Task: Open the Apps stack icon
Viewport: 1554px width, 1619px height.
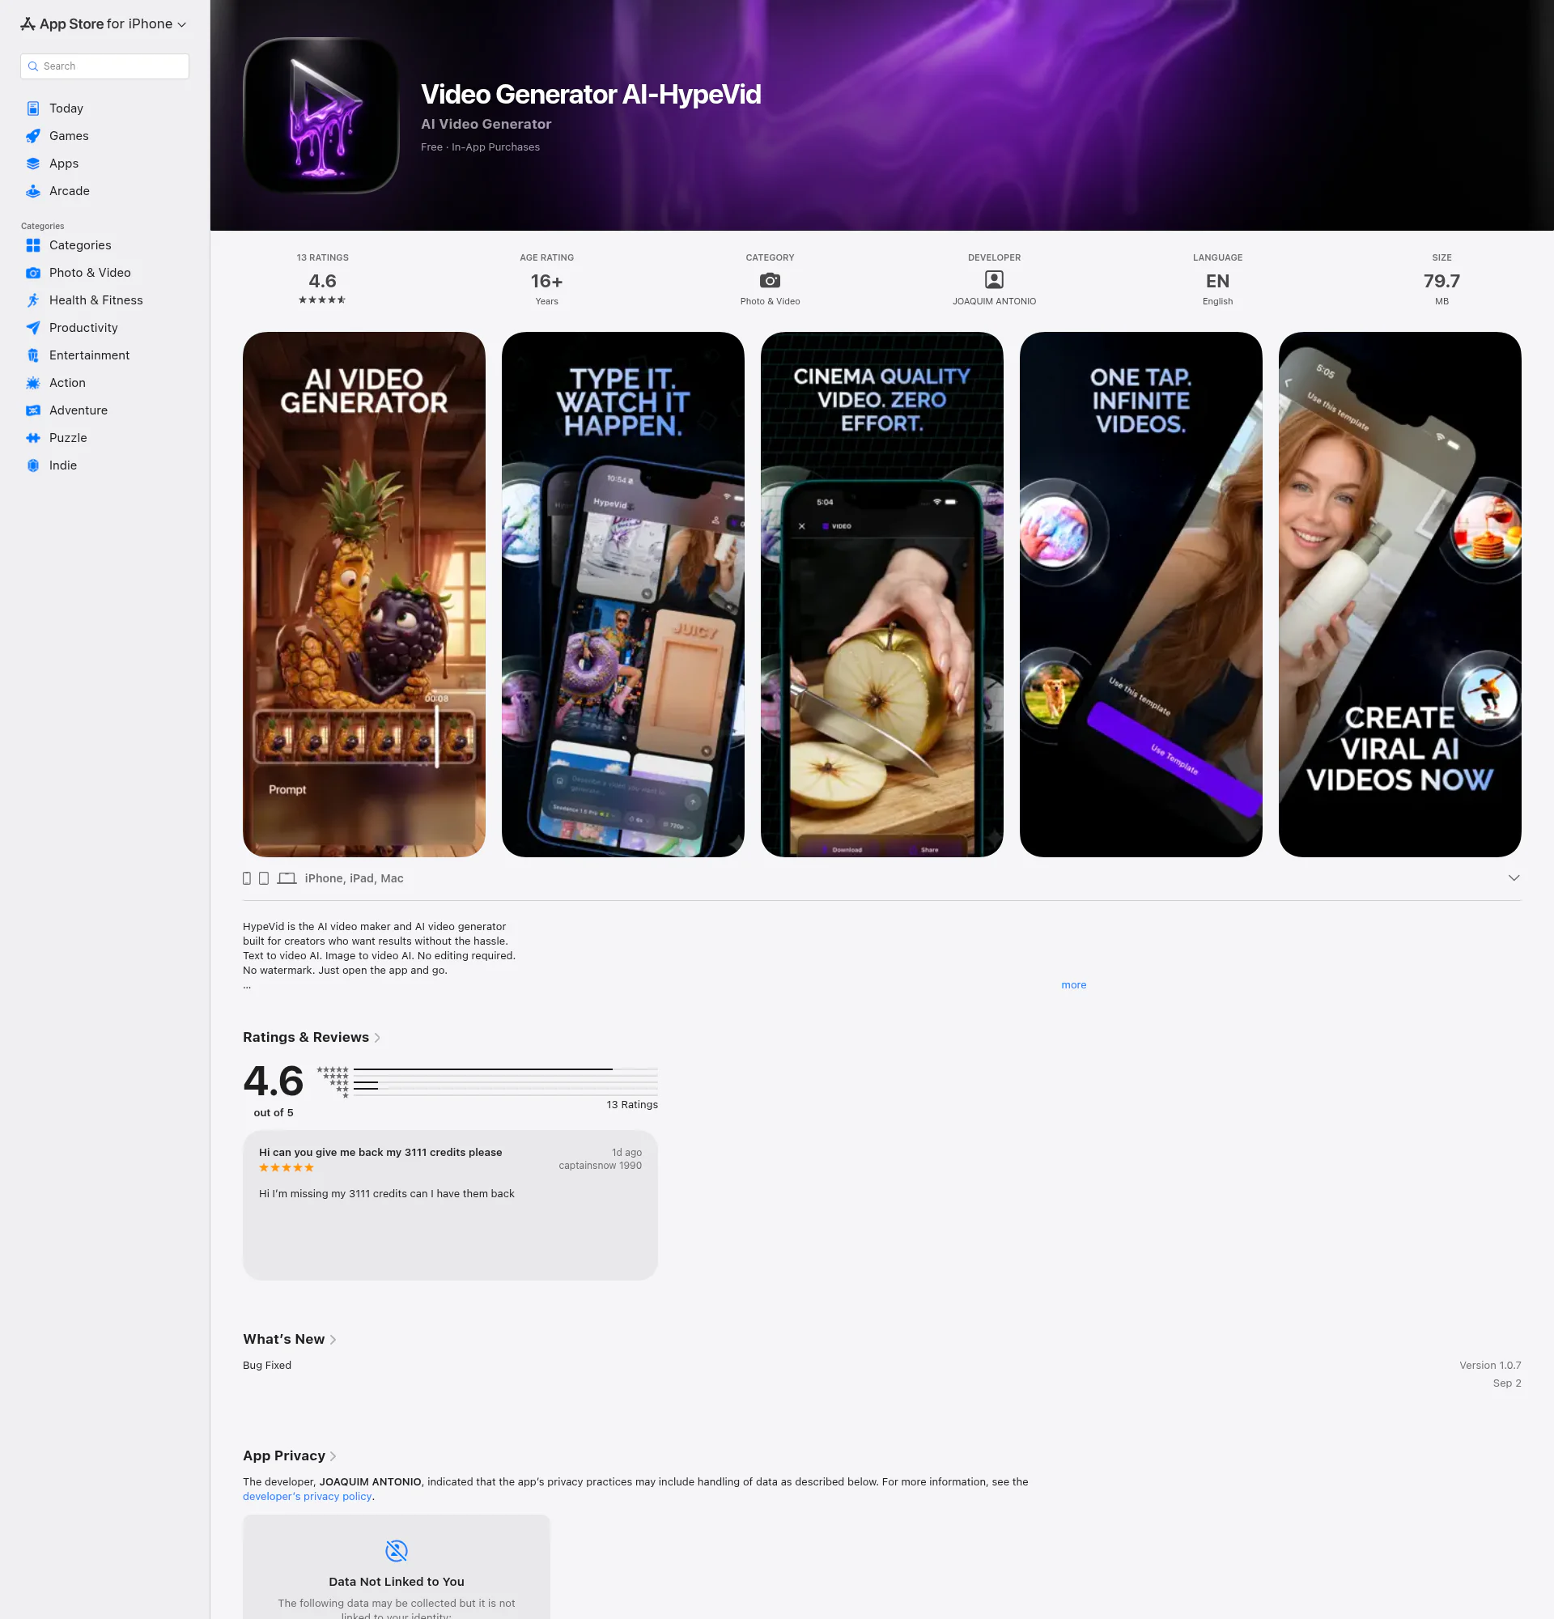Action: coord(33,164)
